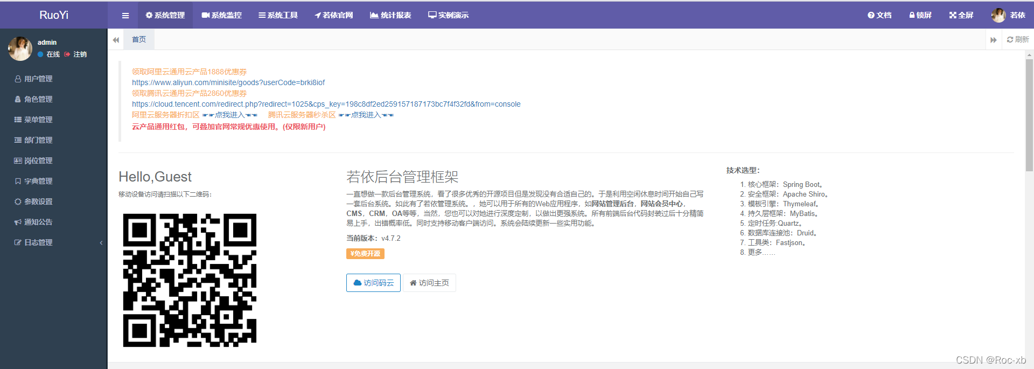The image size is (1034, 369).
Task: Open the 若依 user dropdown
Action: click(1009, 15)
